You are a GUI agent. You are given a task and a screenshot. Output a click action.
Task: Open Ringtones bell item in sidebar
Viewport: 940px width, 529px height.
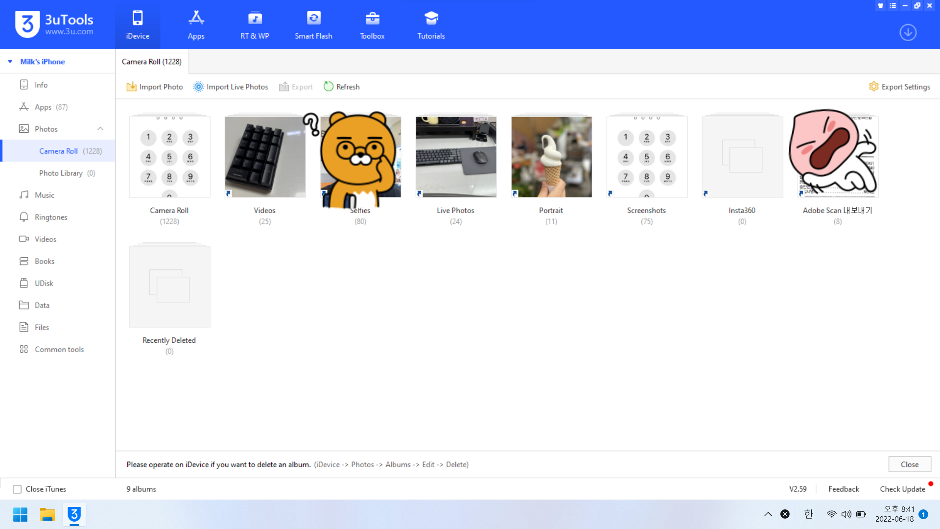click(24, 217)
